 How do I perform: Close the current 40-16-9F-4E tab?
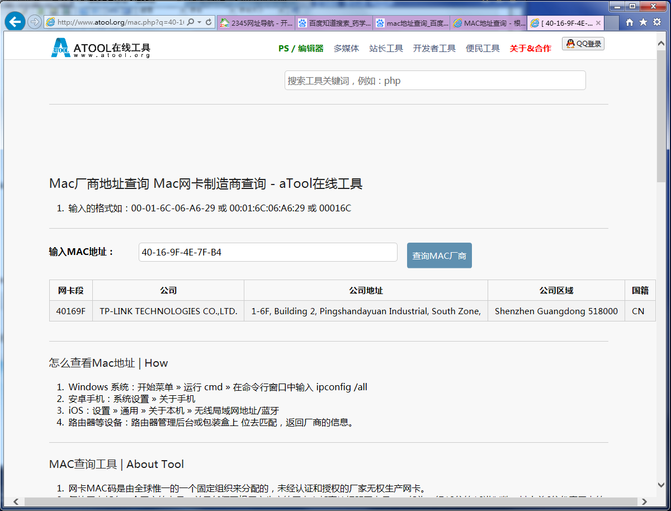coord(598,23)
